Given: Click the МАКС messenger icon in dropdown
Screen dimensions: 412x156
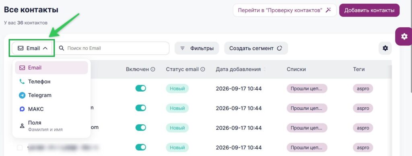Looking at the screenshot, I should click(x=22, y=109).
